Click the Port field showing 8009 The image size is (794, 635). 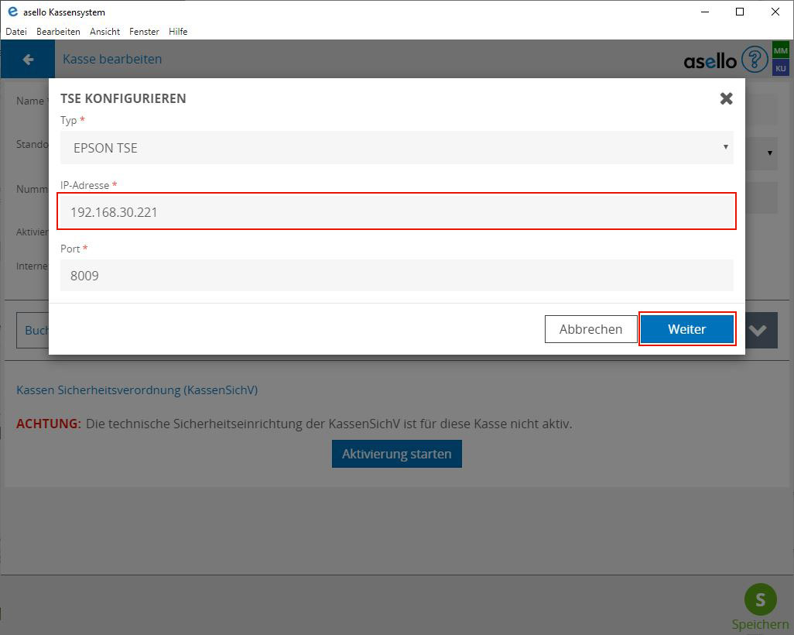tap(396, 275)
